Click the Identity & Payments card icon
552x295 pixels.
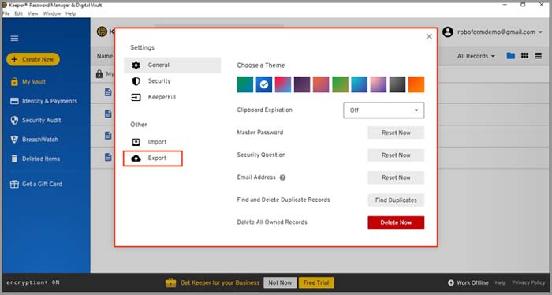coord(14,101)
